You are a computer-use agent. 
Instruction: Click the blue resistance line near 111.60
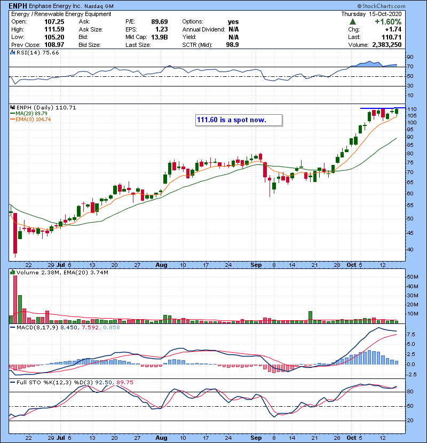pyautogui.click(x=383, y=108)
